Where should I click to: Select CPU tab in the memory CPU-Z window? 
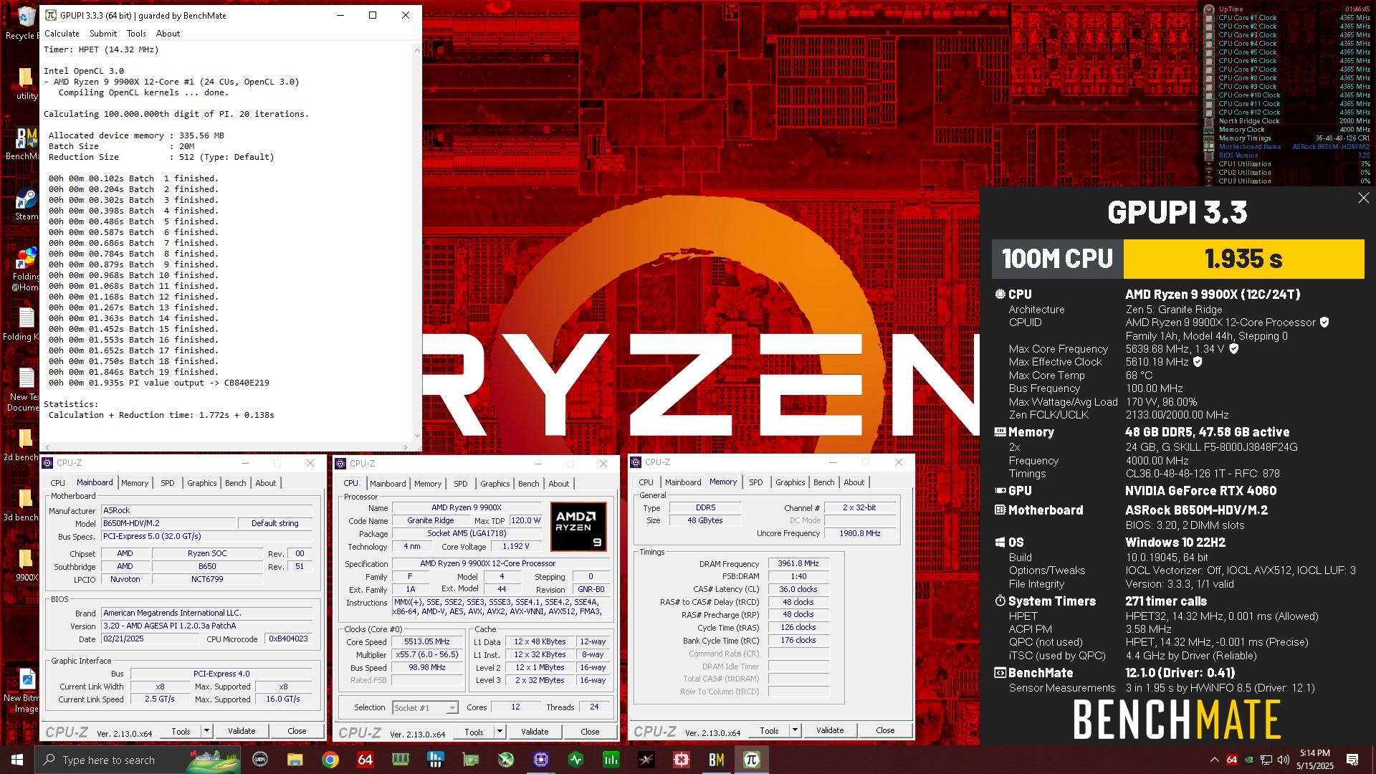pos(646,482)
